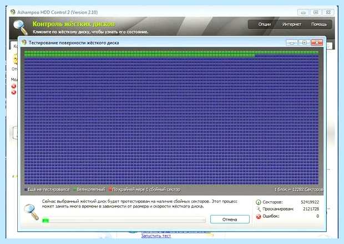Click the Ashampoo HDD Control title bar icon
The width and height of the screenshot is (344, 244).
(x=13, y=12)
